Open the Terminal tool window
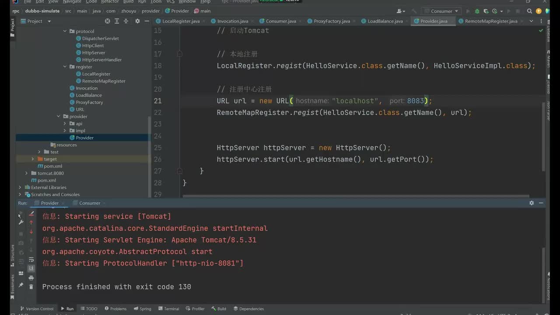Image resolution: width=560 pixels, height=315 pixels. pos(168,309)
